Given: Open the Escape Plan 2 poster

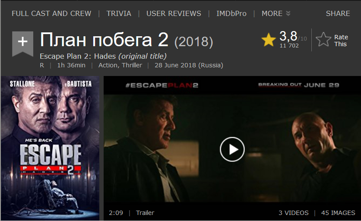Looking at the screenshot, I should click(x=50, y=148).
